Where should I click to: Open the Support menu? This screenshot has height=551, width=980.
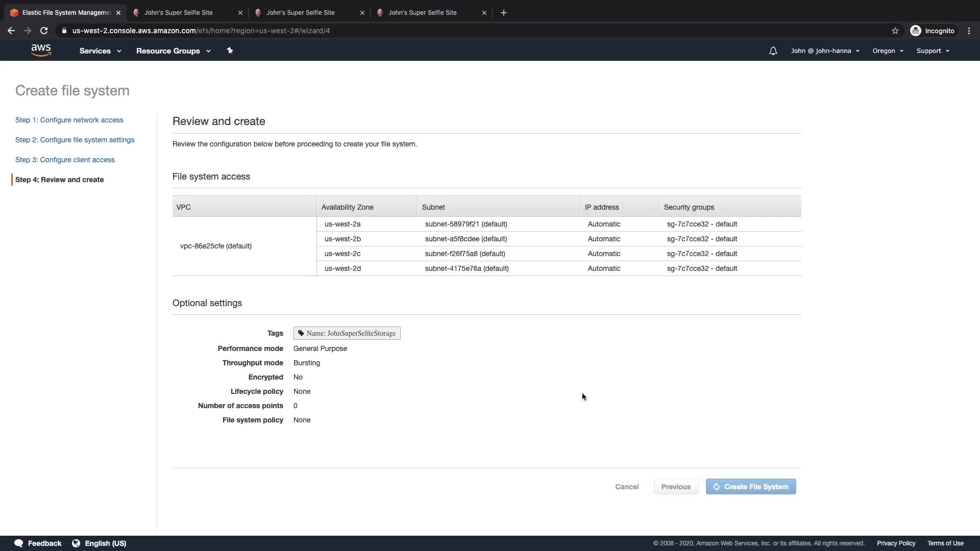click(x=933, y=51)
